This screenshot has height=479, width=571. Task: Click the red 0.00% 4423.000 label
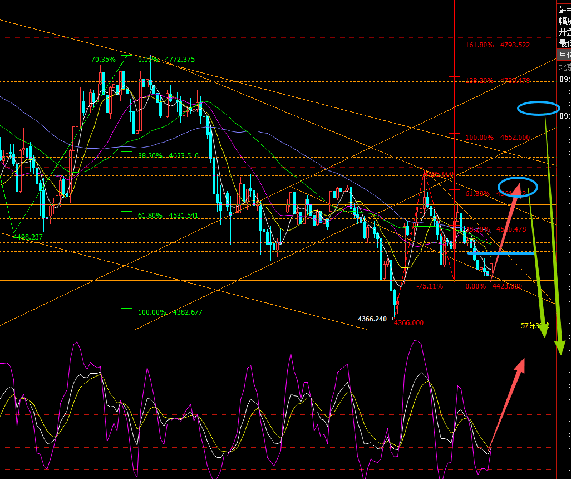pos(494,286)
